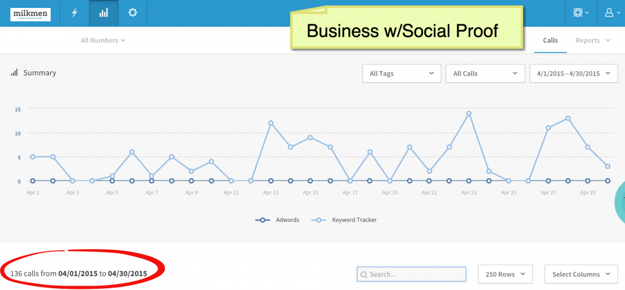Open the Reports tab menu

pos(593,40)
